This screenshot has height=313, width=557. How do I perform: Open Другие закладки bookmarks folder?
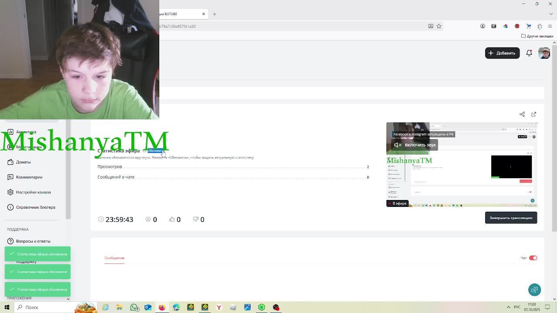[x=537, y=36]
